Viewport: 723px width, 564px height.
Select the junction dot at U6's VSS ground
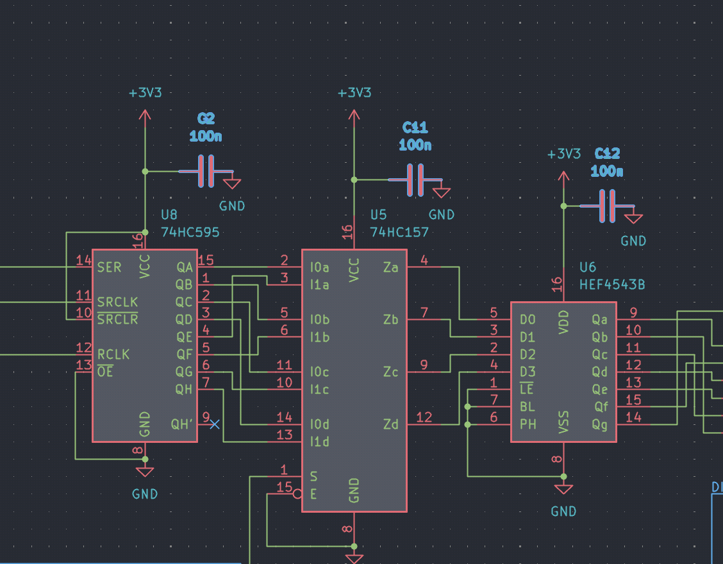point(563,476)
